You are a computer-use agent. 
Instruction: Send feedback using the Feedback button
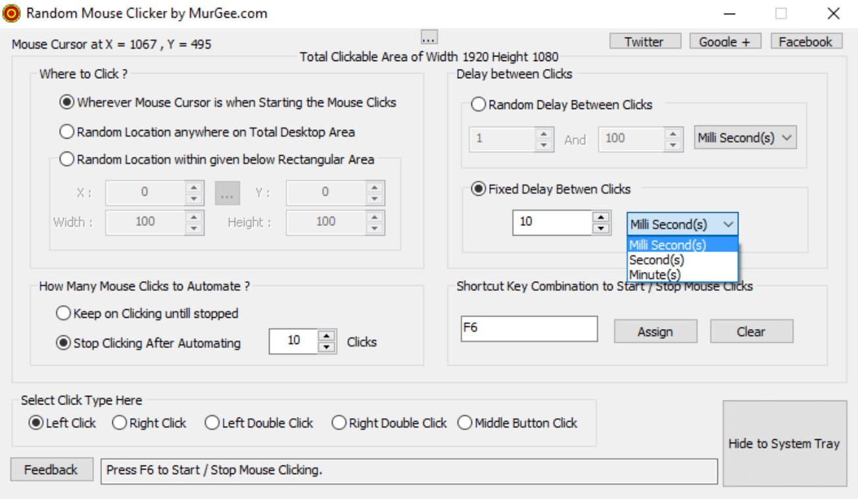pos(51,469)
